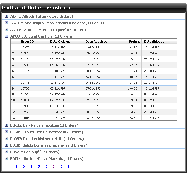This screenshot has width=189, height=179.
Task: Expand the BONAP Bon app' row
Action: click(7, 152)
